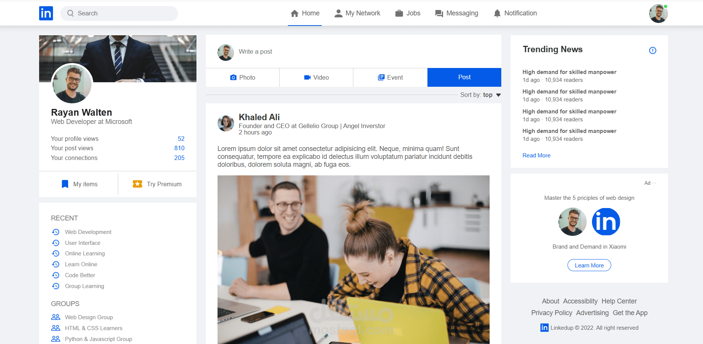Click the small LinkedIn icon in the footer
Screen dimensions: 703x344
click(545, 328)
